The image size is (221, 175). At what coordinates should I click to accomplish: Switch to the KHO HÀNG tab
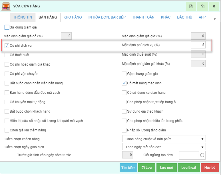coord(73,17)
